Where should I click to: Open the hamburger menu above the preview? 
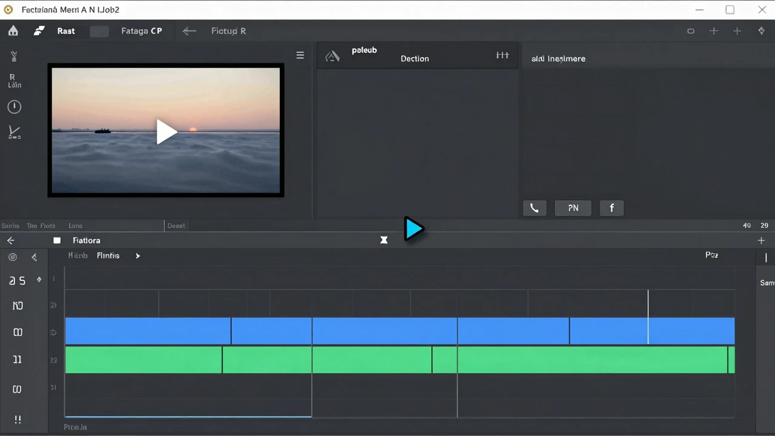[x=300, y=55]
